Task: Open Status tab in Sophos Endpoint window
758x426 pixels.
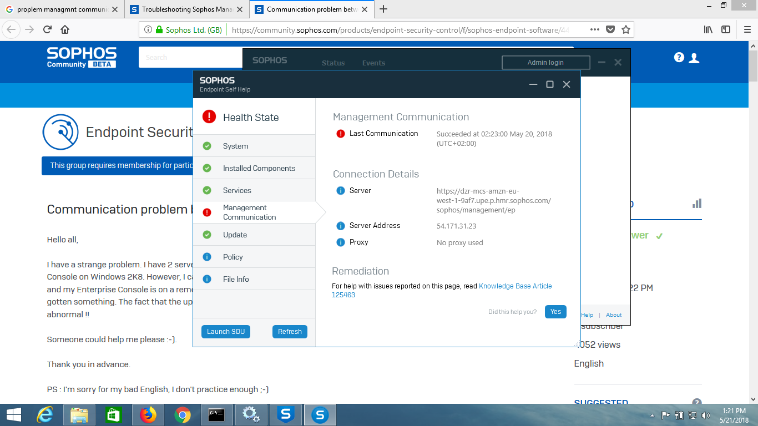Action: pos(333,63)
